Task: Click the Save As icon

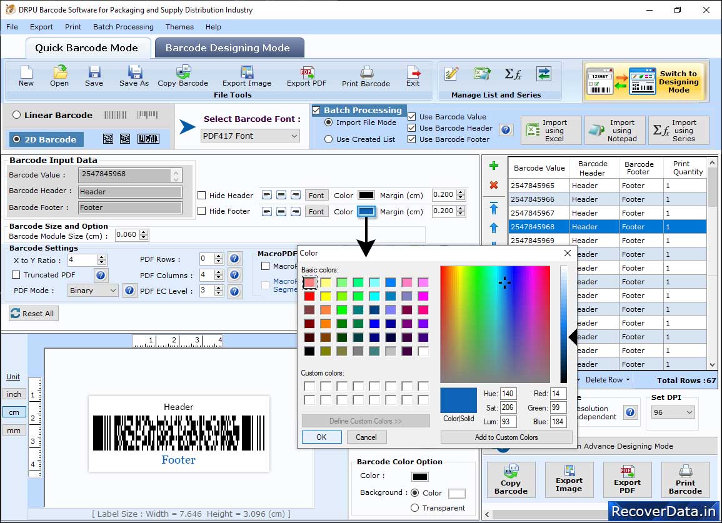Action: click(134, 76)
